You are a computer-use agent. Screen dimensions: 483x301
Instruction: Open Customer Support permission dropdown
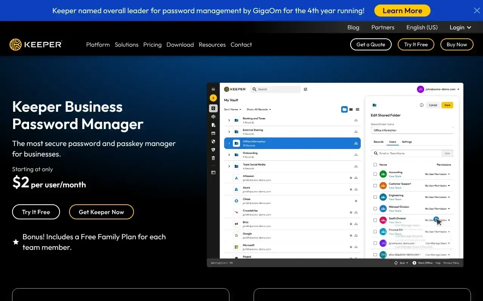(x=438, y=186)
